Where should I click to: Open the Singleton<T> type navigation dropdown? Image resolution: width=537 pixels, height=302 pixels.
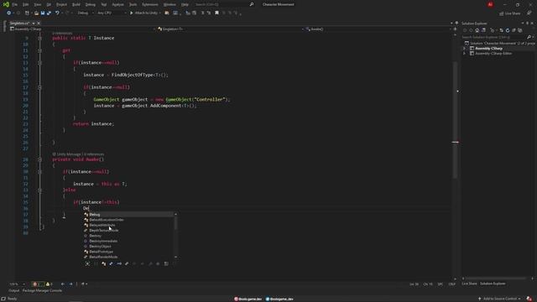(x=231, y=29)
